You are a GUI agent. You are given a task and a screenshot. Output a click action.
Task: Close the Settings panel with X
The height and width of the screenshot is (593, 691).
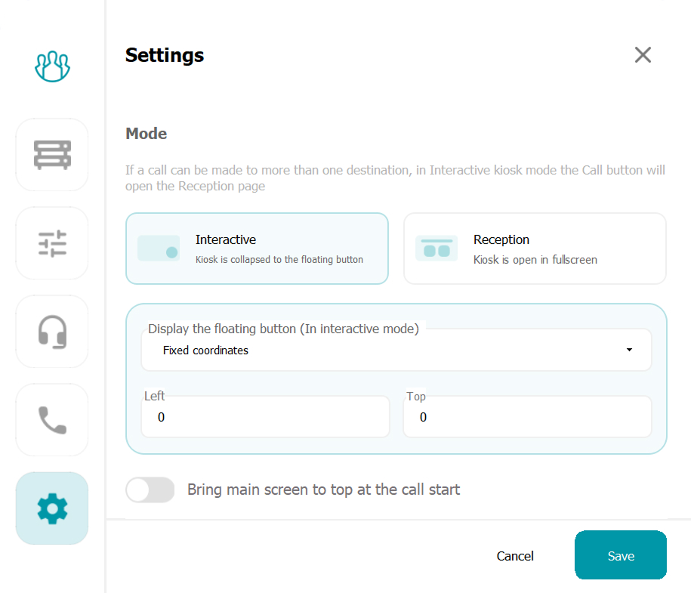click(643, 55)
